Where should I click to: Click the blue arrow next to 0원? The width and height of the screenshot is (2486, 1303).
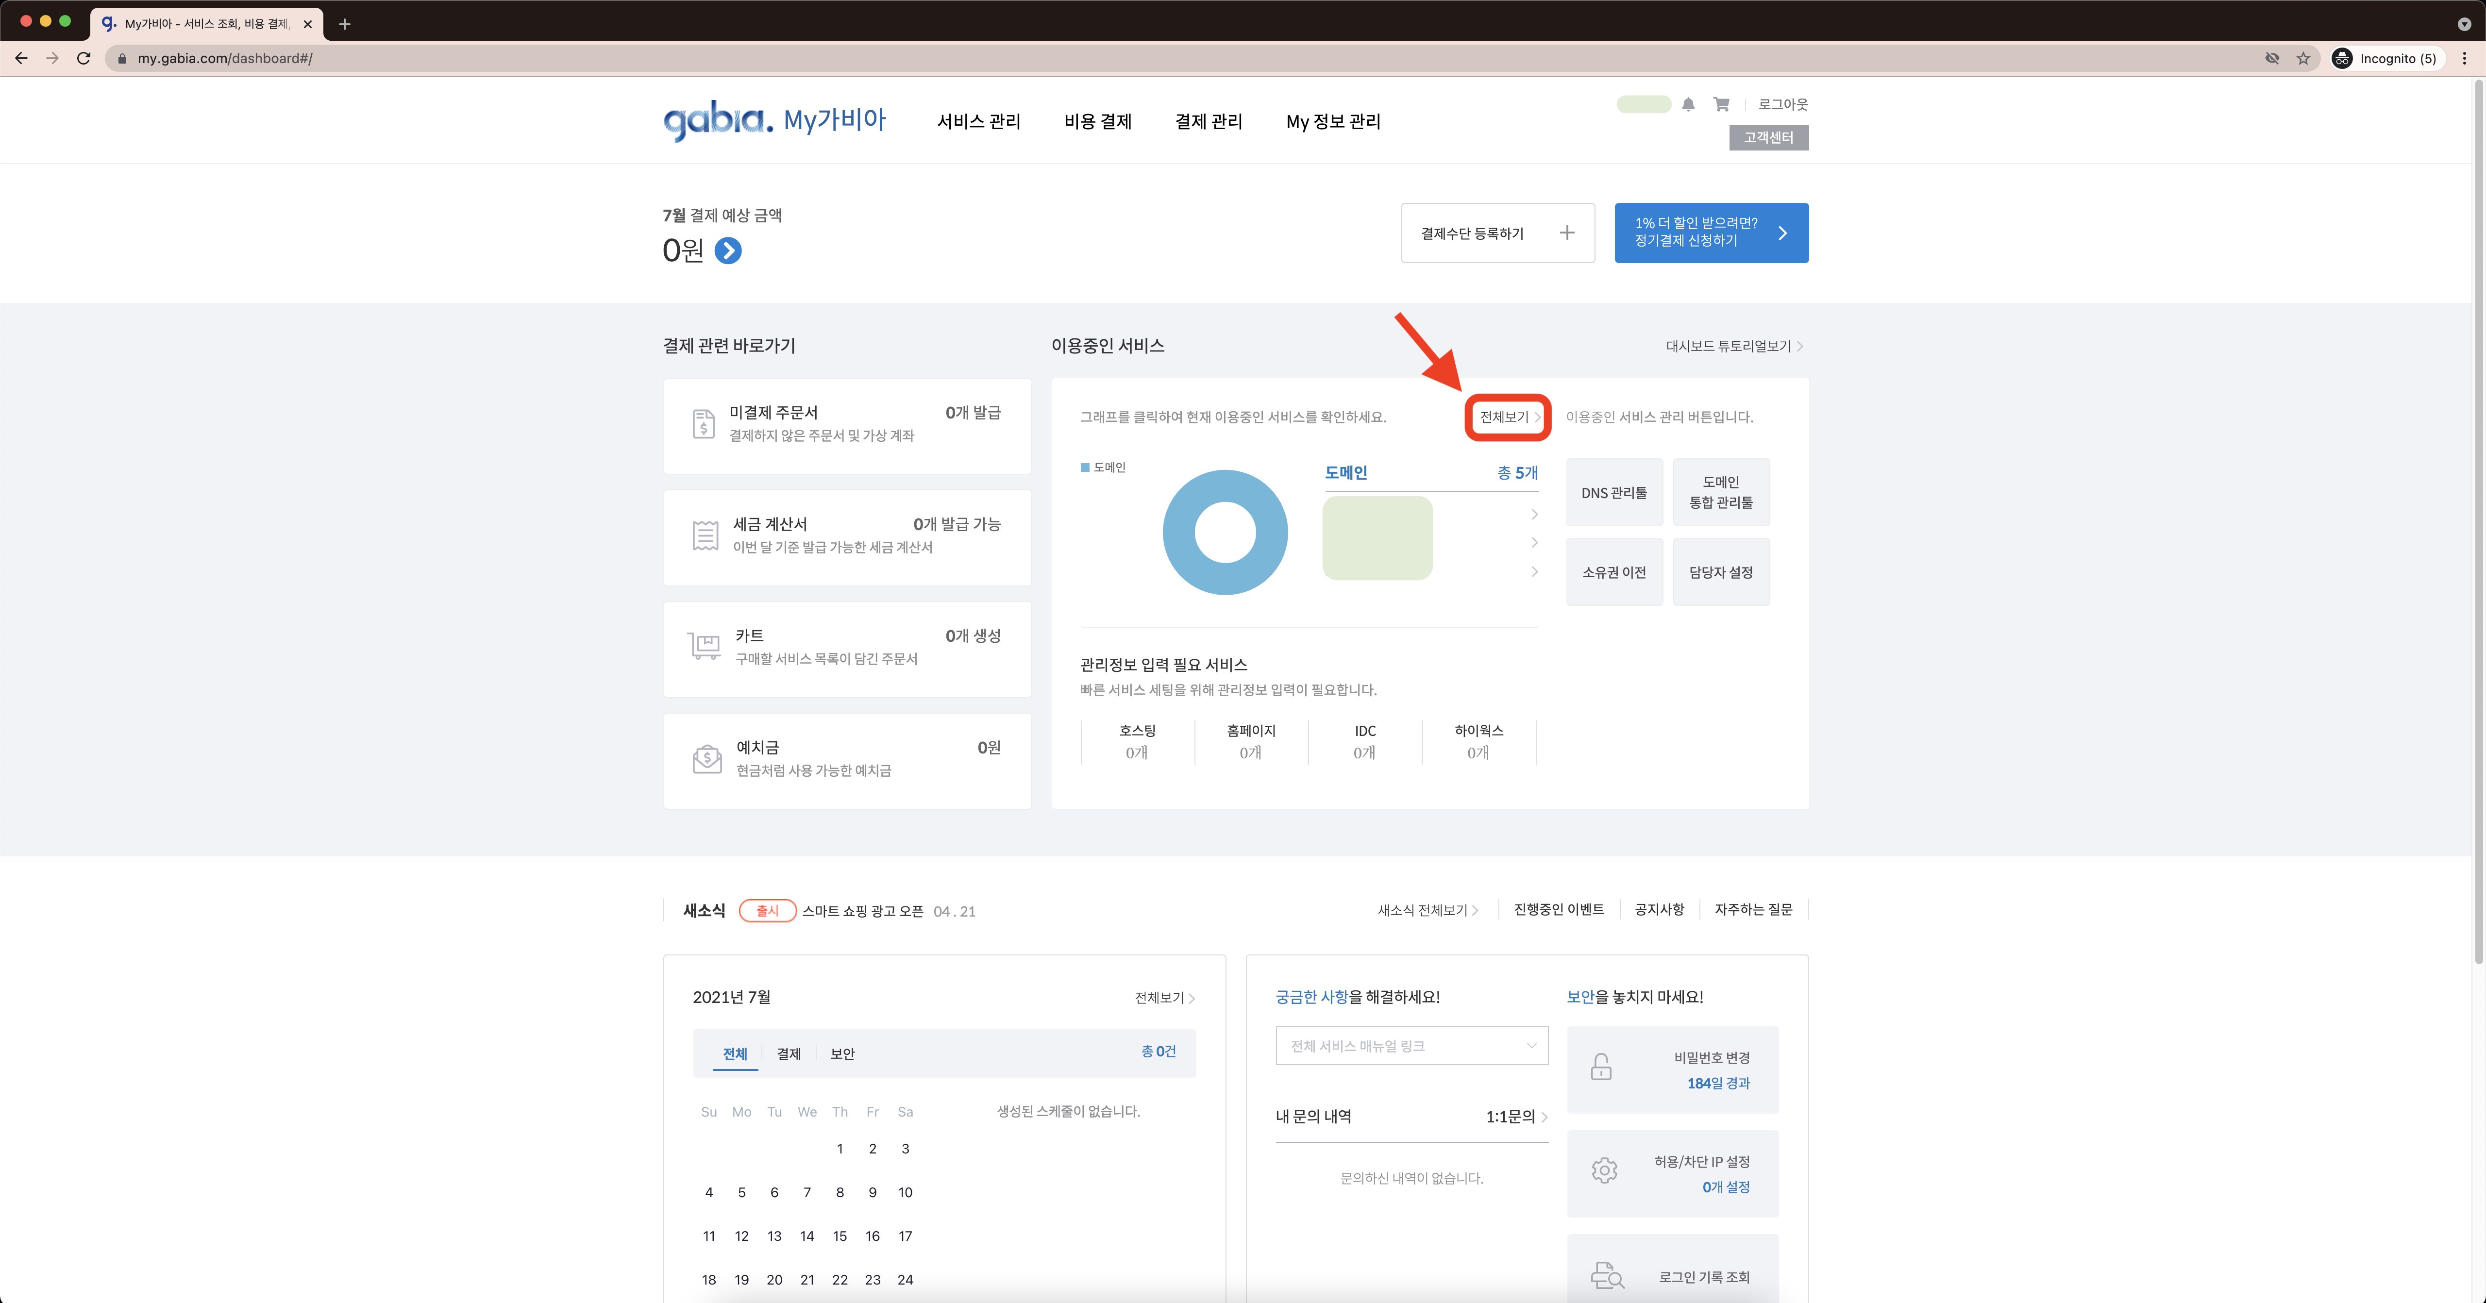[x=728, y=251]
